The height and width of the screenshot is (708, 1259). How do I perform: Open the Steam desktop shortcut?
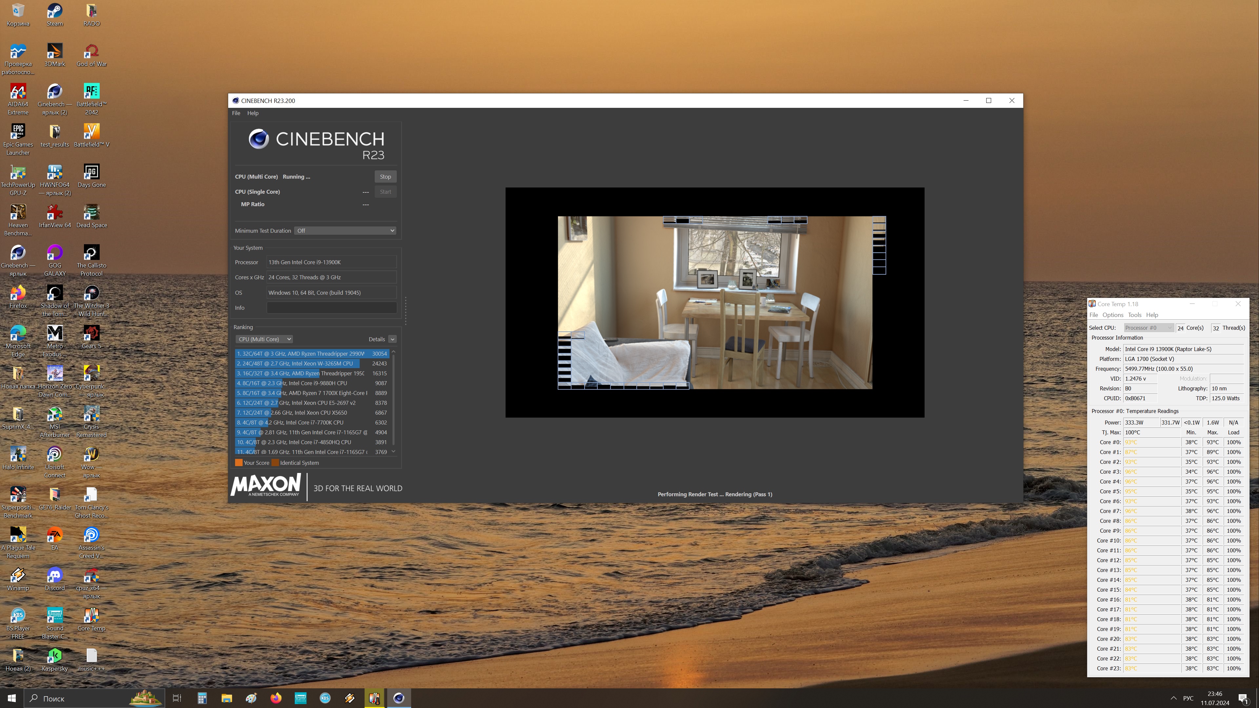55,11
